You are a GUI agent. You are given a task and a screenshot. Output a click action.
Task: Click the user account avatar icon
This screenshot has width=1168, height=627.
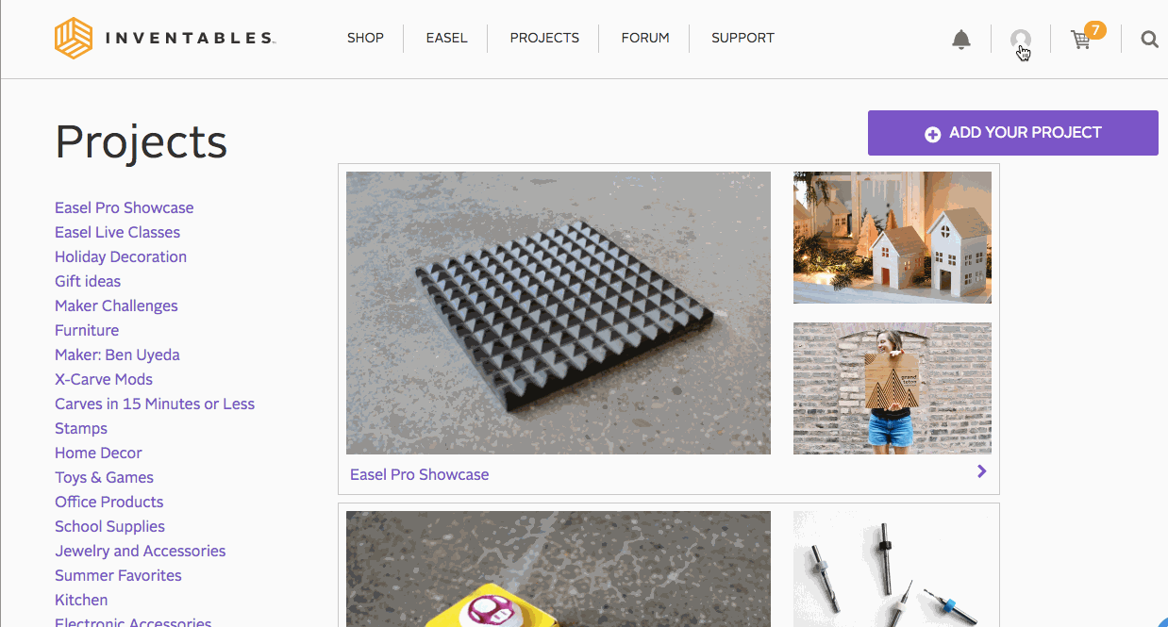[x=1020, y=40]
